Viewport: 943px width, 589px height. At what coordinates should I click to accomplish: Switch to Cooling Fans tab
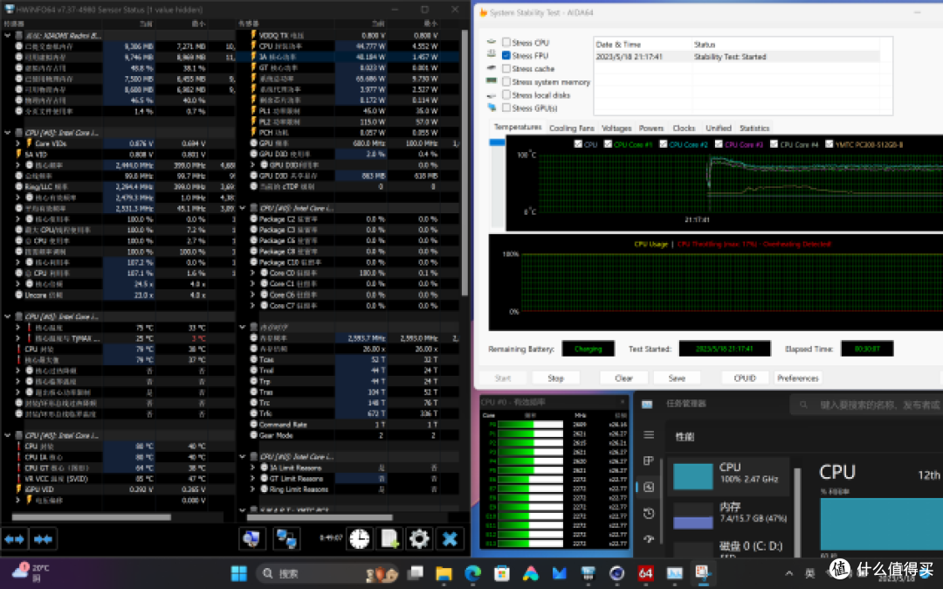click(571, 128)
